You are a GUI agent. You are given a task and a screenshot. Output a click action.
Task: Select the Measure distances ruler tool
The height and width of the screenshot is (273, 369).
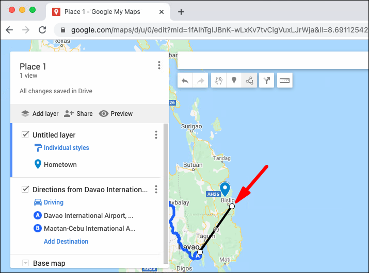point(284,80)
